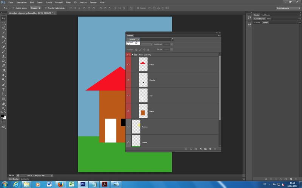Open the Filter menu
The height and width of the screenshot is (188, 302).
[68, 2]
